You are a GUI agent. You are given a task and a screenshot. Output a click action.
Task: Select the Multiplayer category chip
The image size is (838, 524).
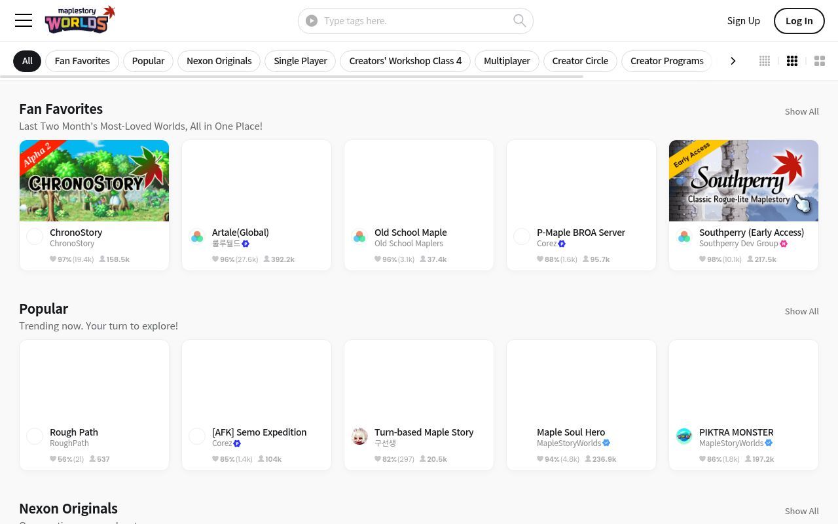507,61
